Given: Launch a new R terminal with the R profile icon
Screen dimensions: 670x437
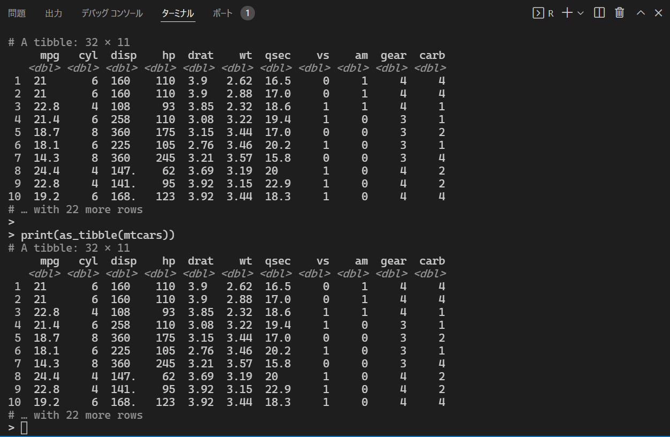Looking at the screenshot, I should coord(542,13).
